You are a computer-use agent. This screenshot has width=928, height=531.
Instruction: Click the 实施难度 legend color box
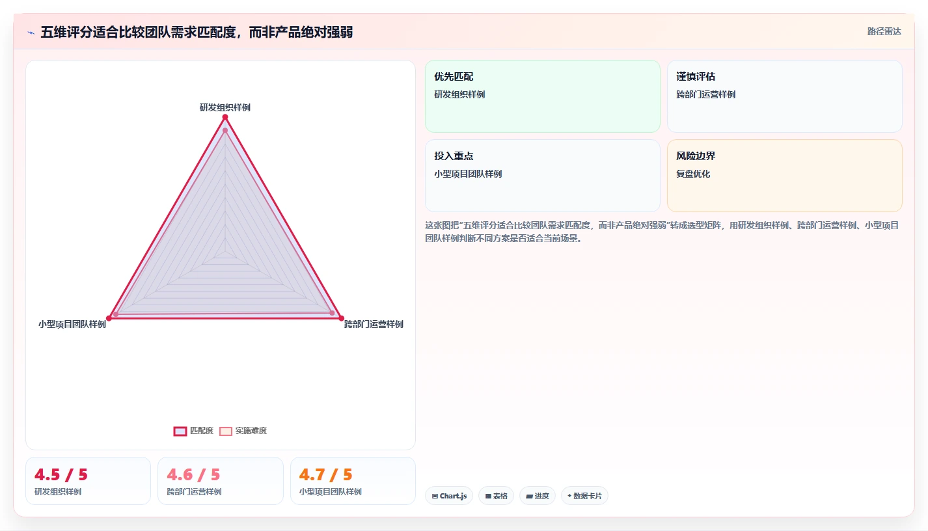(x=226, y=431)
